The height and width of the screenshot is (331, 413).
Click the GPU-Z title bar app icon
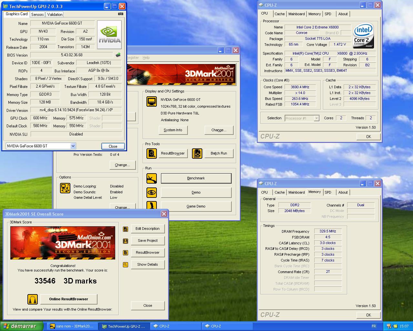pos(6,6)
